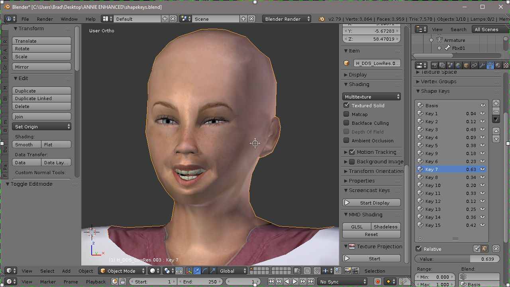Open the Multitexture shading dropdown

371,97
